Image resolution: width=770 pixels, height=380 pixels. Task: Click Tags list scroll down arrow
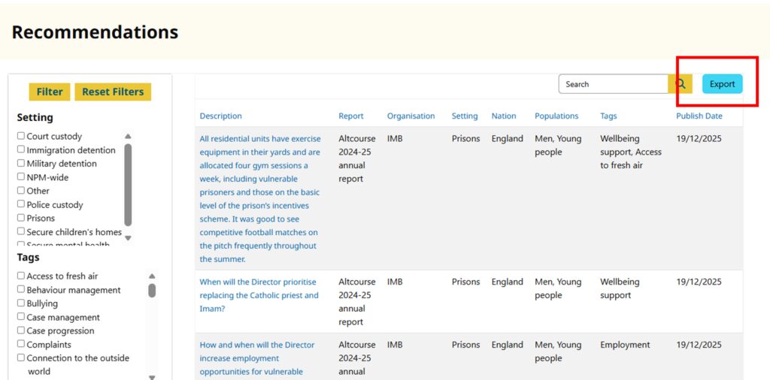tap(152, 377)
